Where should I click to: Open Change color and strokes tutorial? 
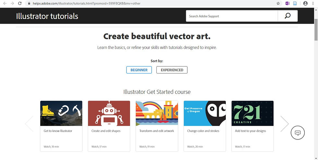(x=203, y=131)
